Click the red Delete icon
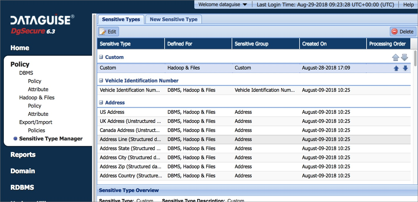This screenshot has width=418, height=202. (394, 32)
